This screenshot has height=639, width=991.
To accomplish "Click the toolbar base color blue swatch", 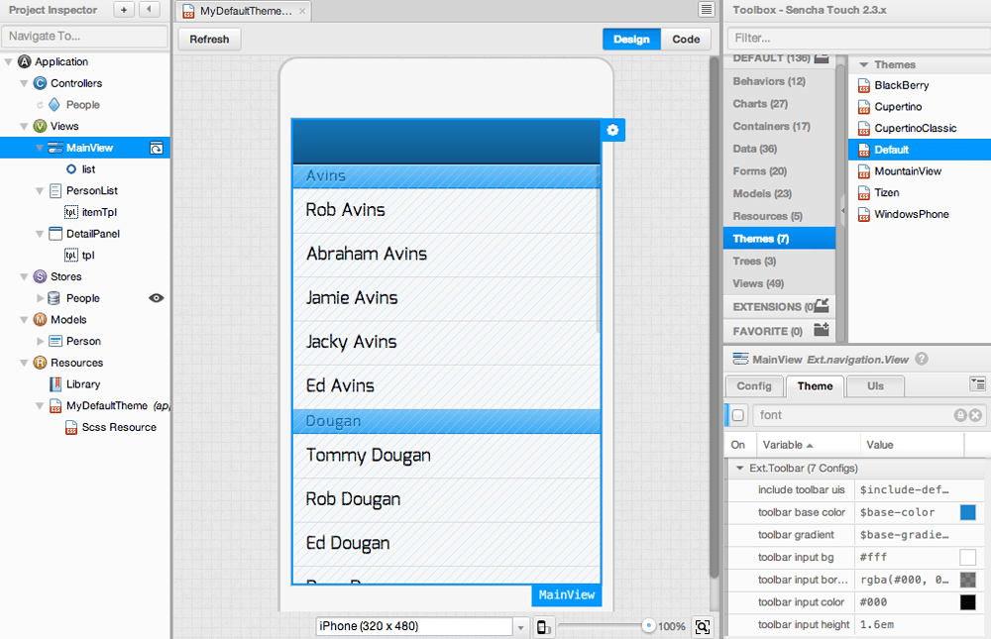I will [x=967, y=512].
